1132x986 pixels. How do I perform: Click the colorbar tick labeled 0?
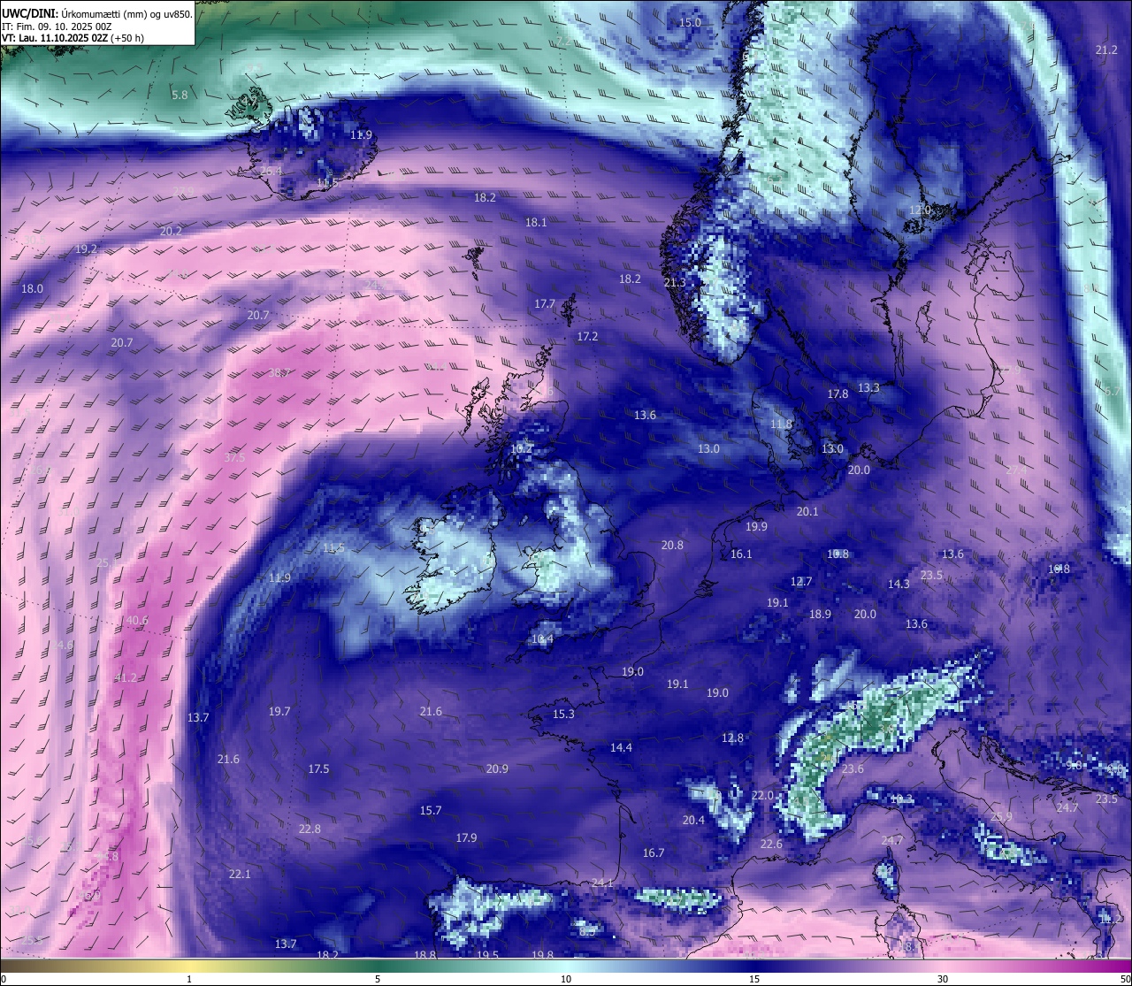pos(4,979)
